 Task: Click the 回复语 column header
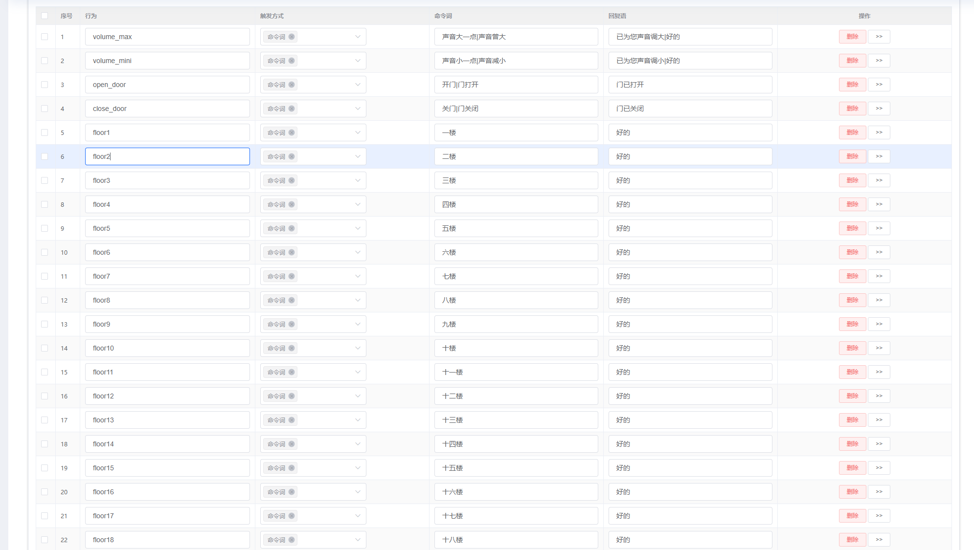pyautogui.click(x=617, y=16)
